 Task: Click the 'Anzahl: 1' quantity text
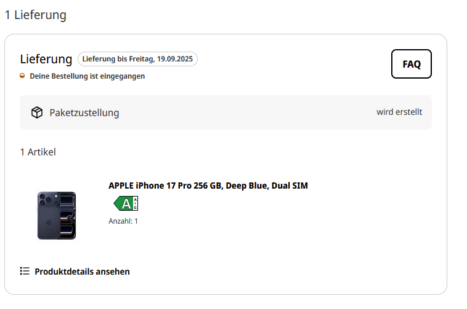[x=123, y=221]
